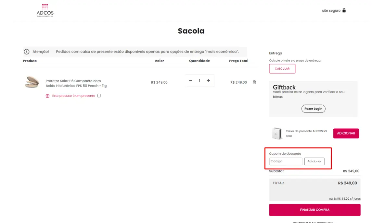
Task: Click the Preço Total R$ 249,00 cell
Action: (x=238, y=82)
